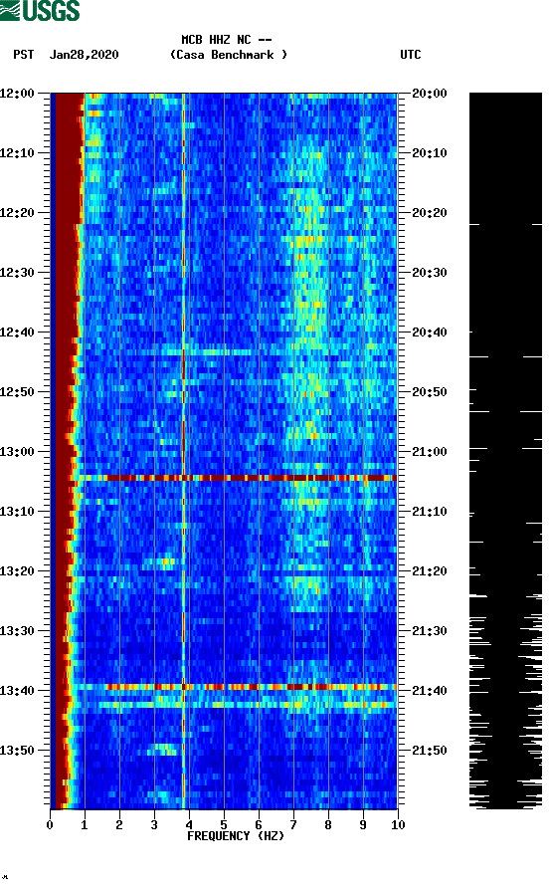
Task: Click the 20:50 UTC time label
Action: [x=430, y=392]
